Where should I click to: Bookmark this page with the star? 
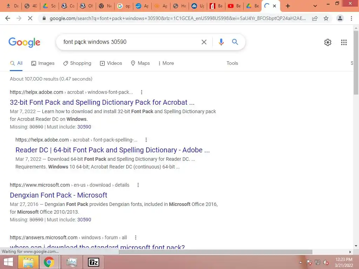click(326, 18)
